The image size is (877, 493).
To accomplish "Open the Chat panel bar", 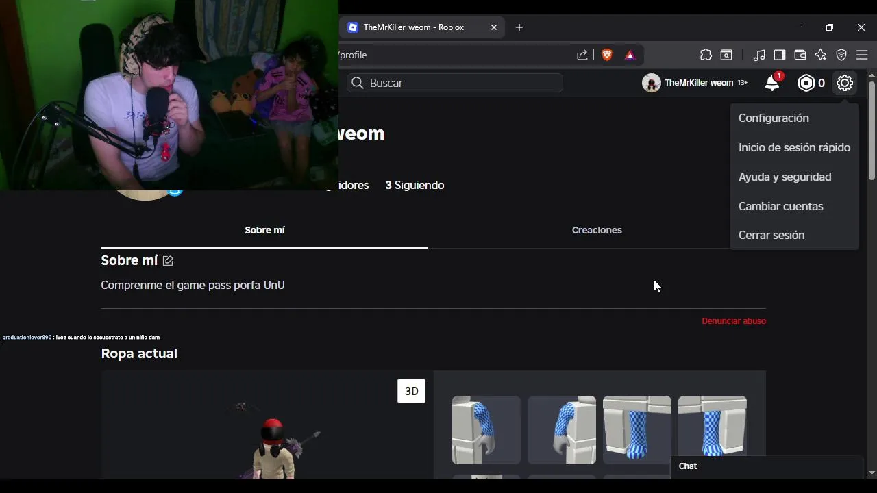I will click(766, 466).
